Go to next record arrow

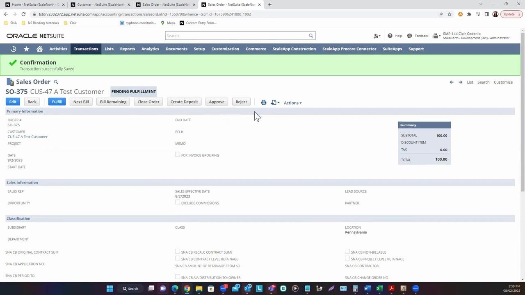click(x=460, y=82)
